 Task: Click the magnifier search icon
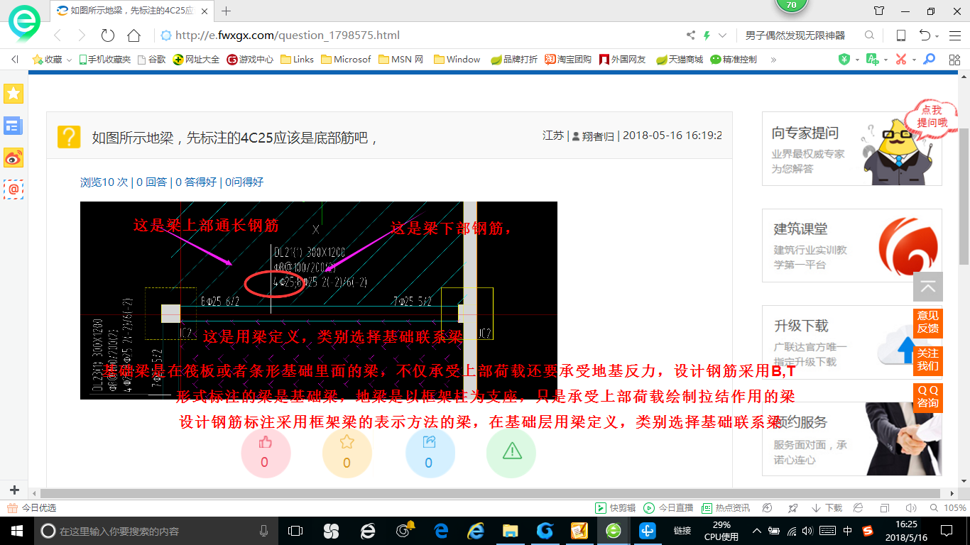pos(869,35)
